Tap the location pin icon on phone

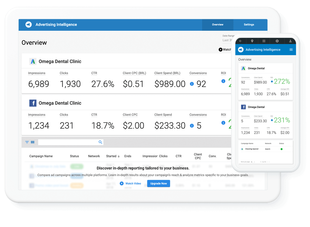[252, 41]
